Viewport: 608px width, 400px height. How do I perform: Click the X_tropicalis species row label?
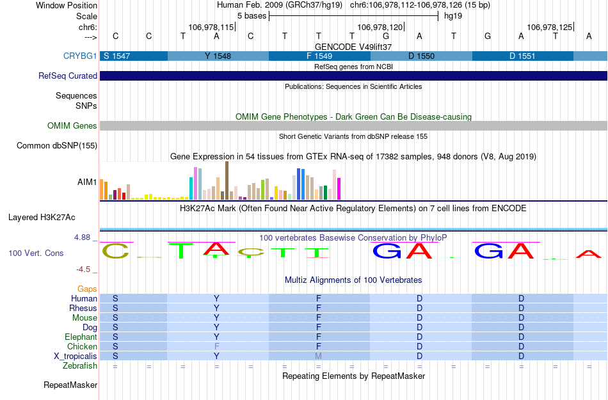tap(76, 356)
